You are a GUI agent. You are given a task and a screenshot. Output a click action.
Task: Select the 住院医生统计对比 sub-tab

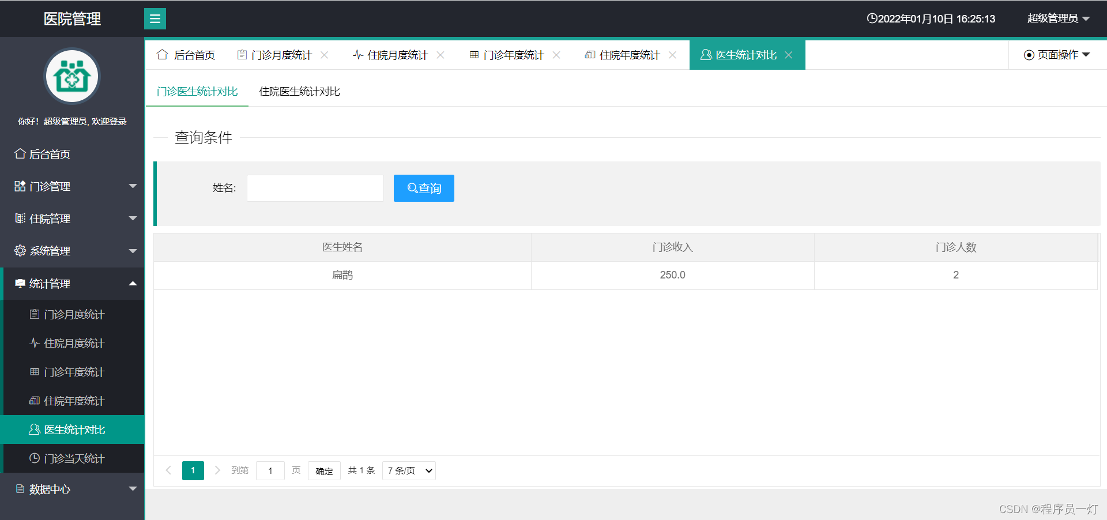pyautogui.click(x=299, y=92)
